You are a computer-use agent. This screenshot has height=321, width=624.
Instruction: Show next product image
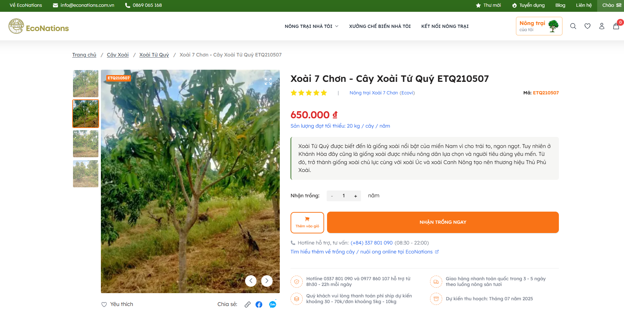(x=267, y=281)
